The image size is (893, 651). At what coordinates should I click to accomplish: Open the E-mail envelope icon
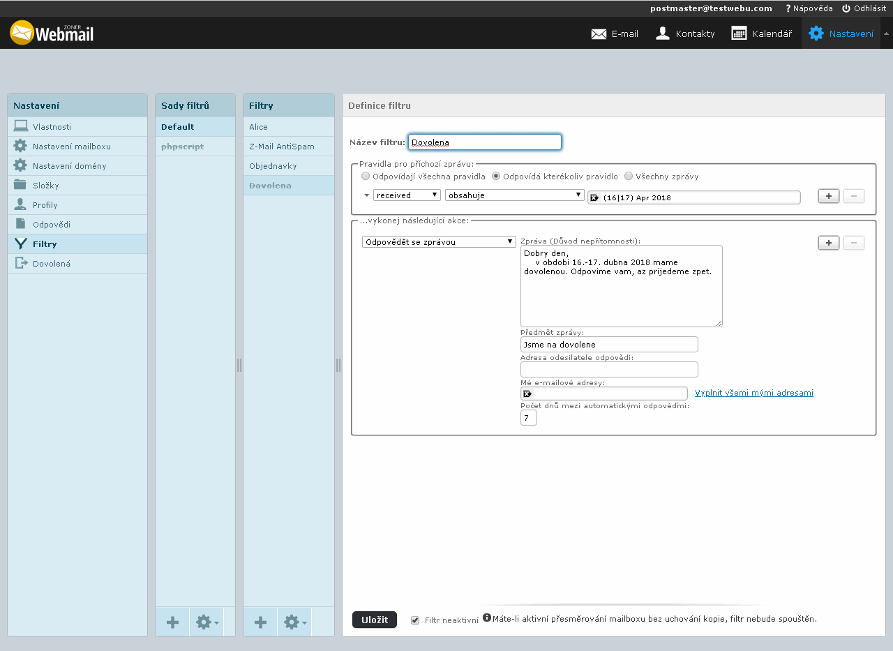click(x=599, y=33)
